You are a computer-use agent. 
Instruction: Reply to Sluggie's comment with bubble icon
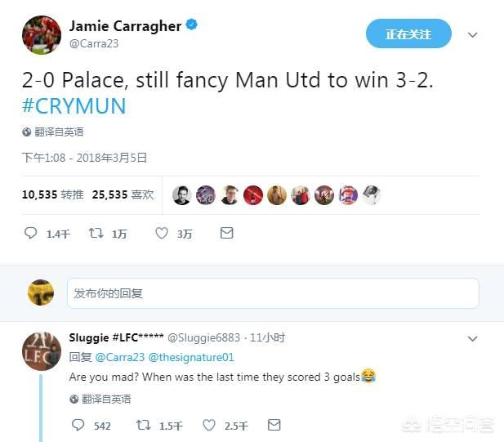[x=78, y=425]
